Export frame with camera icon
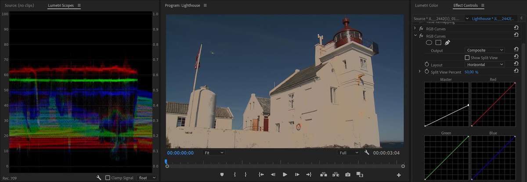This screenshot has width=527, height=182. (x=348, y=175)
